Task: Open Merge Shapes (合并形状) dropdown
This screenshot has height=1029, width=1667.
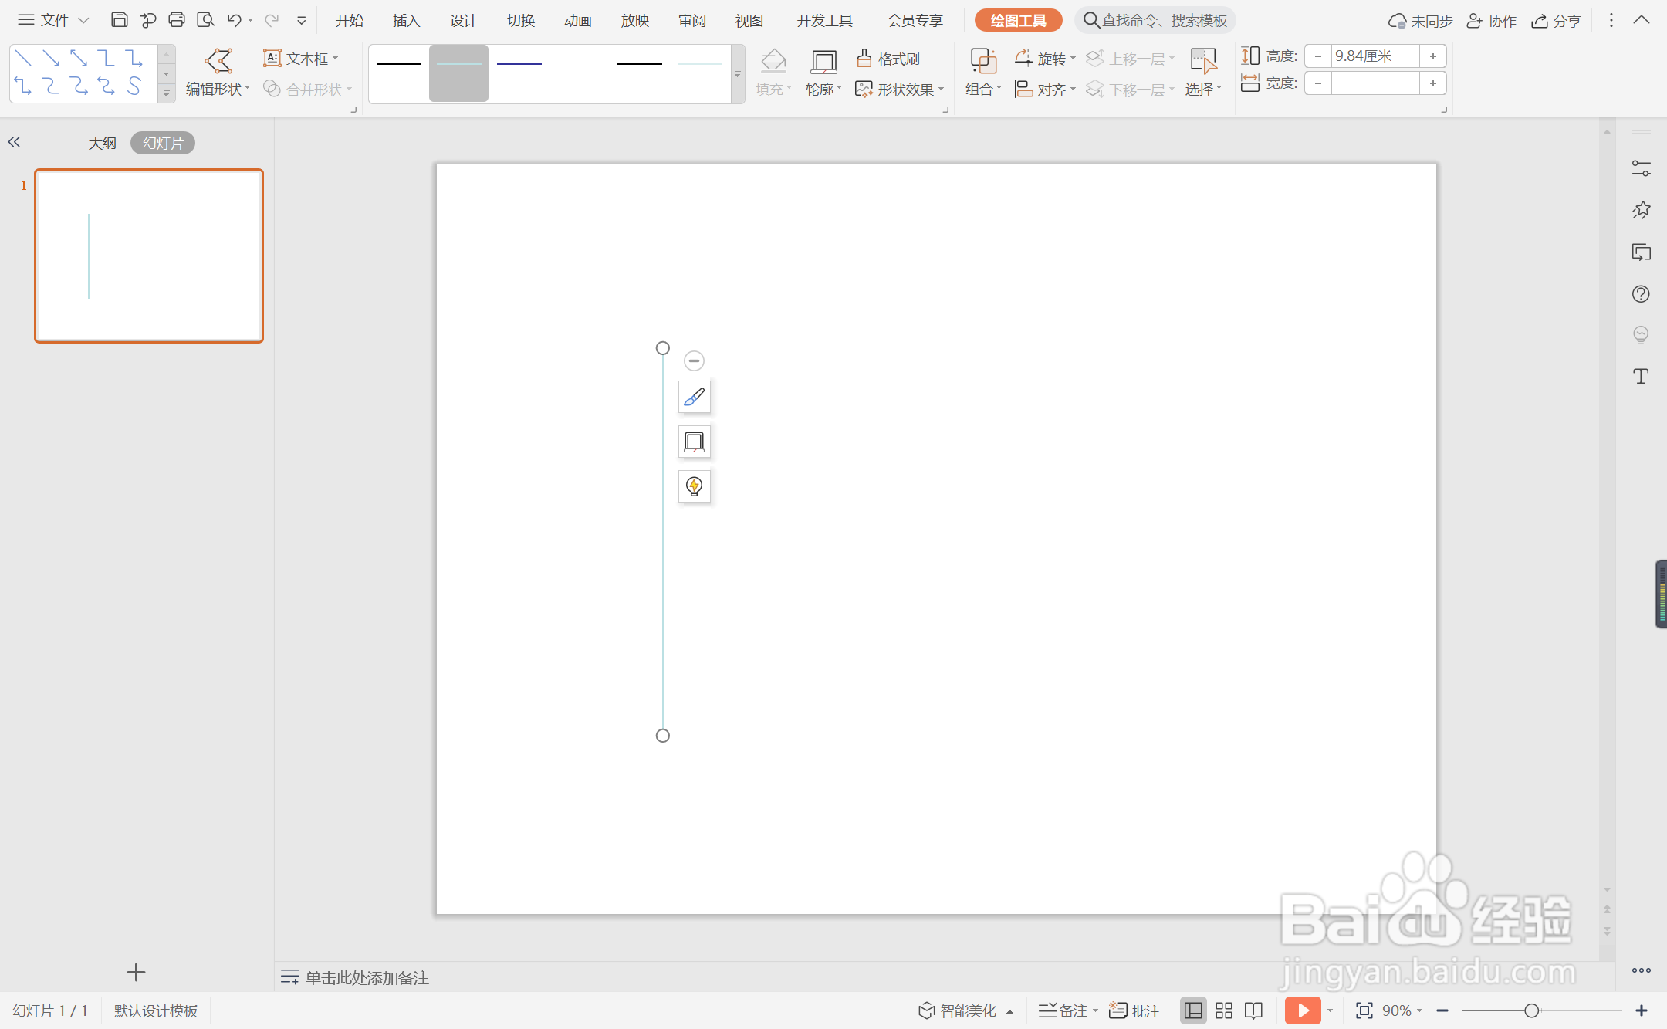Action: 308,90
